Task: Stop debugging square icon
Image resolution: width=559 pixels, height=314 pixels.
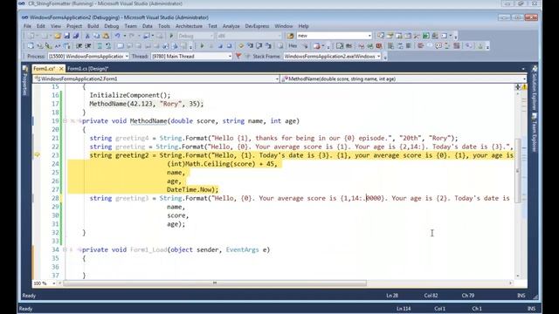Action: 220,46
